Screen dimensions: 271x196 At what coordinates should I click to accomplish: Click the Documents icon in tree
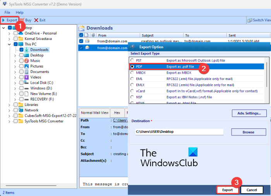pos(27,72)
